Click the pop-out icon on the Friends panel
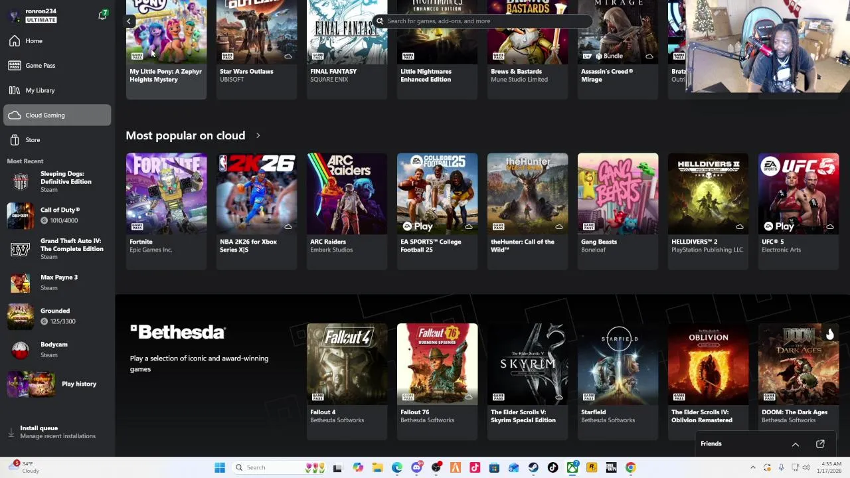Image resolution: width=850 pixels, height=478 pixels. (820, 444)
